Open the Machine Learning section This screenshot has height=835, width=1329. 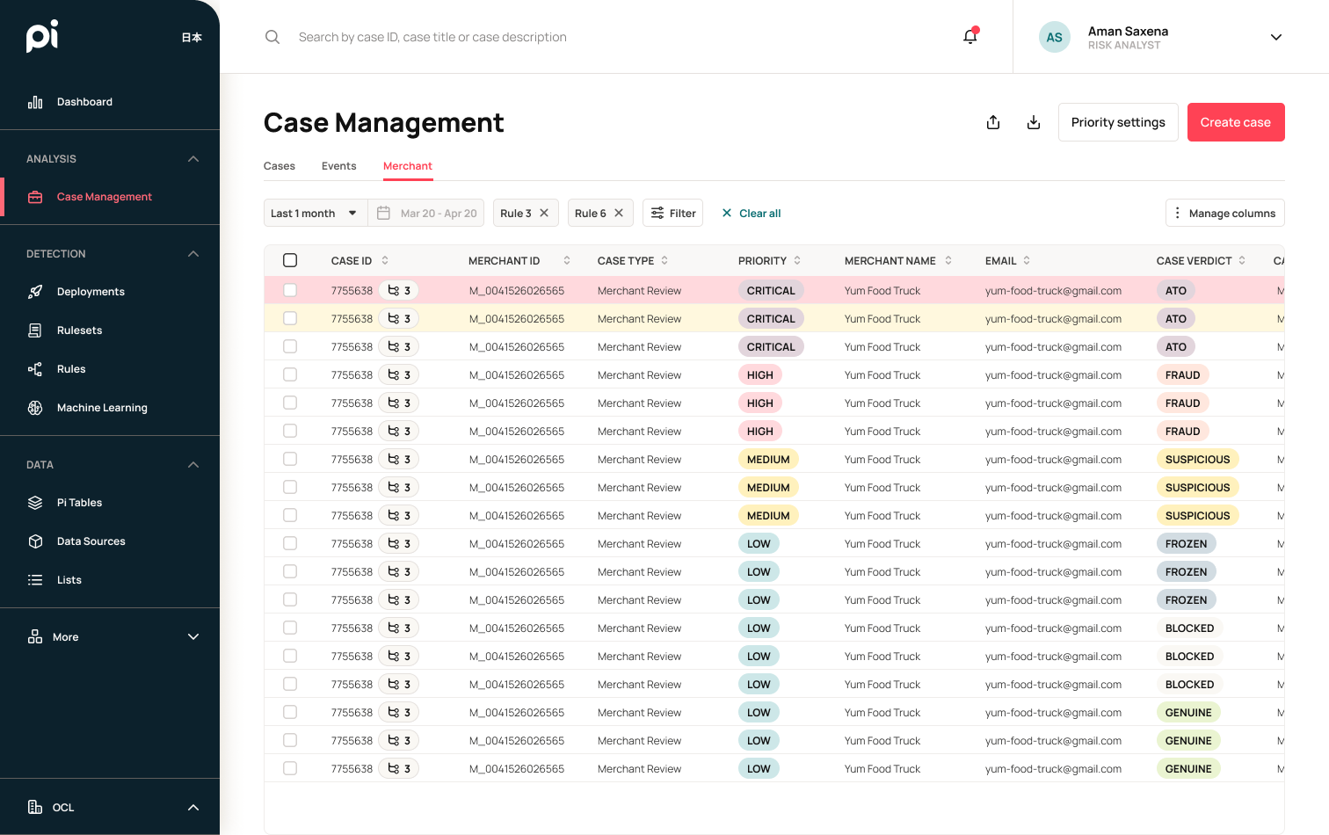coord(103,407)
